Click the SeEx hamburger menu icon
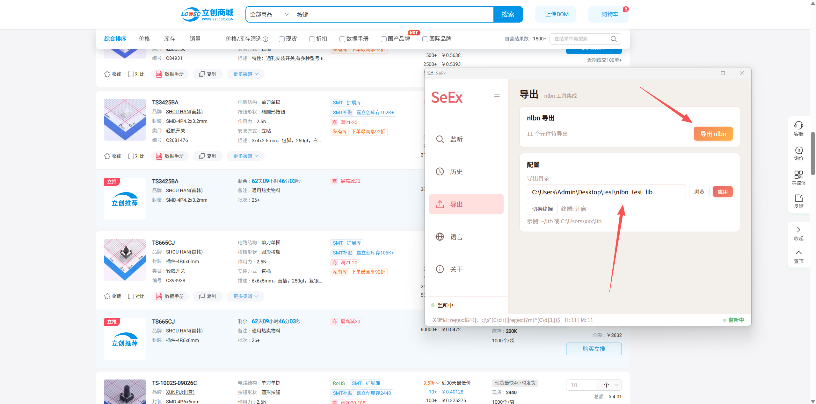Image resolution: width=816 pixels, height=404 pixels. coord(497,96)
